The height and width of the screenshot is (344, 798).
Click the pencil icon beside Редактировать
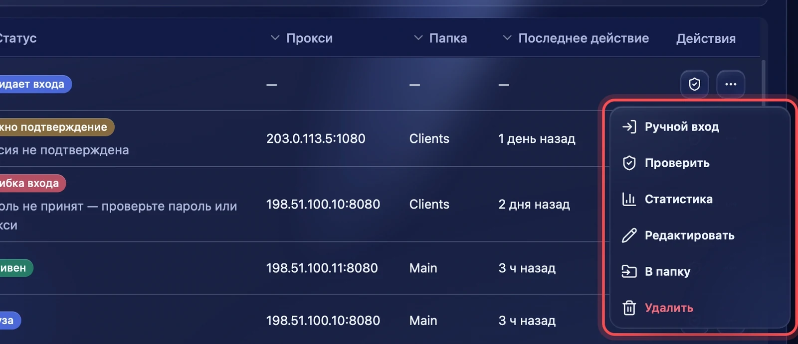[x=629, y=235]
